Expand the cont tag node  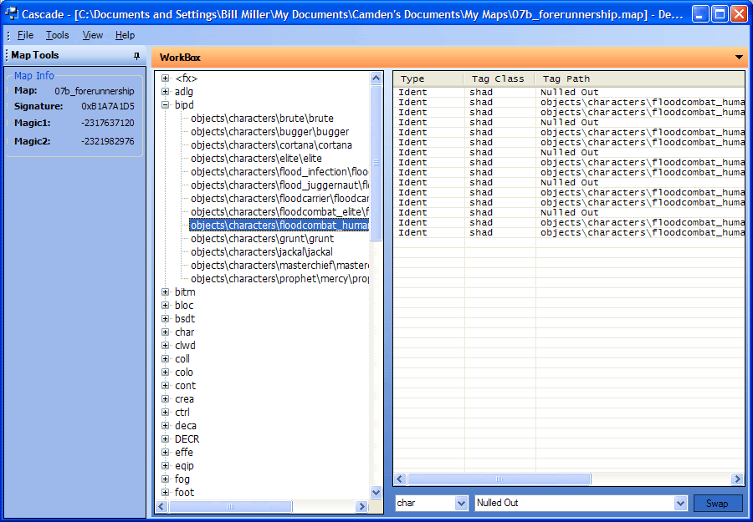pos(165,385)
